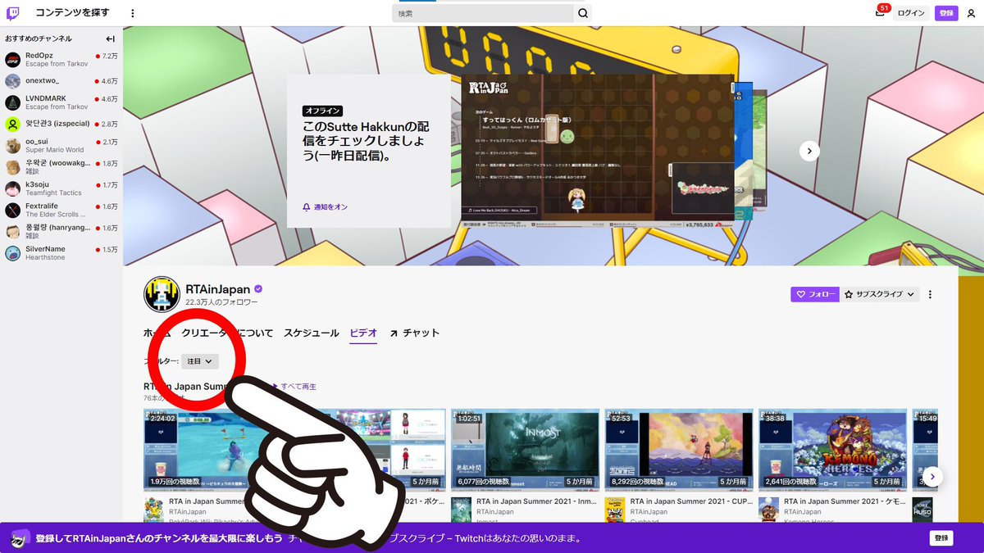984x553 pixels.
Task: Open 우왁굳 (woowakgood) channel in sidebar
Action: tap(61, 167)
